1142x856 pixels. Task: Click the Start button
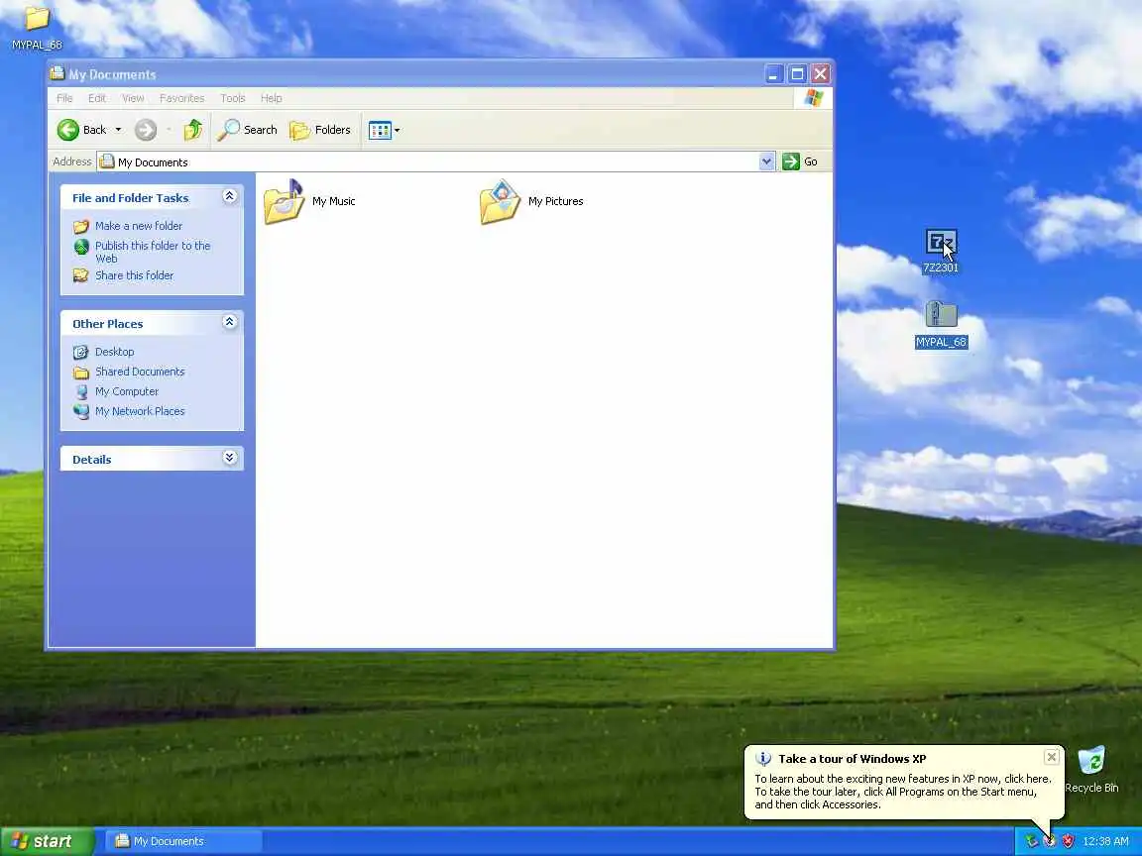46,841
